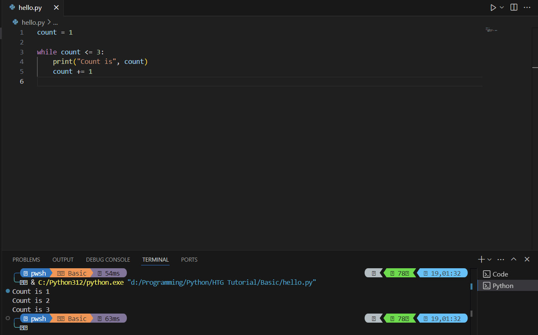Create a new terminal with plus icon
The width and height of the screenshot is (538, 335).
point(481,259)
